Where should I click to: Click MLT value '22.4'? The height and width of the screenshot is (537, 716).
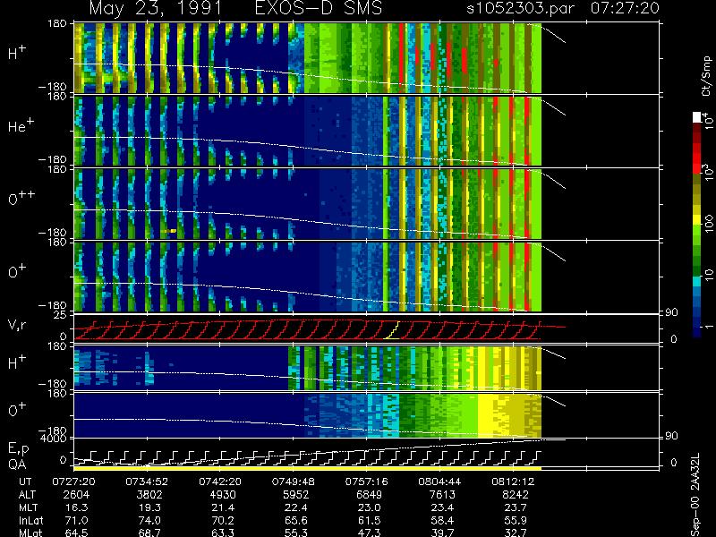point(295,507)
